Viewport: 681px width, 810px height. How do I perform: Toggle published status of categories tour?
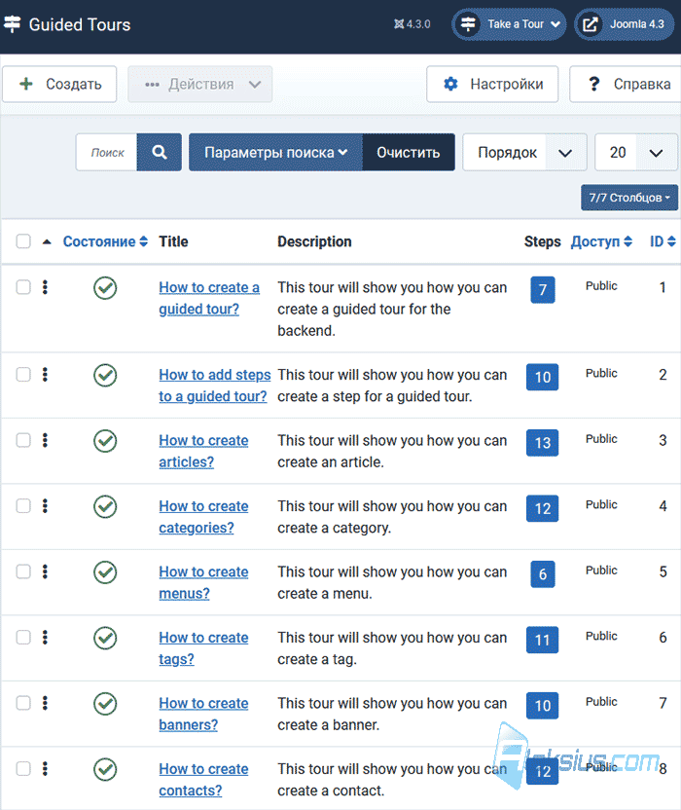tap(105, 506)
